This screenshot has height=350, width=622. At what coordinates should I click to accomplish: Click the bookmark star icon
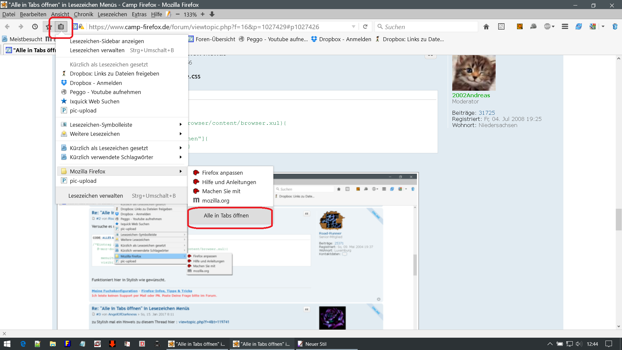[x=49, y=27]
